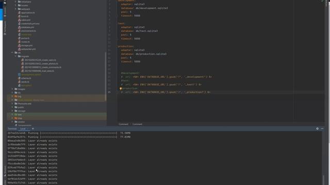Click the development.sqlite3 database file icon

pos(20,75)
